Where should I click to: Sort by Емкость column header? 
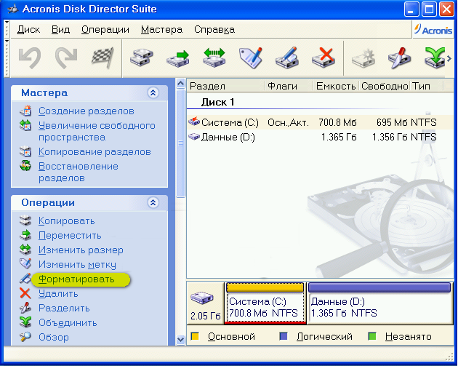point(336,86)
